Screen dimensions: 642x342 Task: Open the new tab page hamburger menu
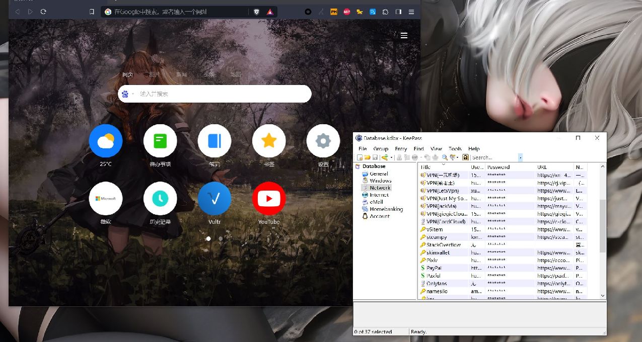tap(404, 35)
